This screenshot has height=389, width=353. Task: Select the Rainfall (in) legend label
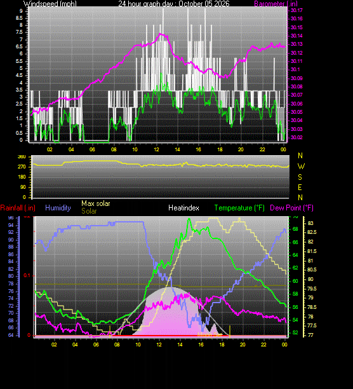[18, 208]
